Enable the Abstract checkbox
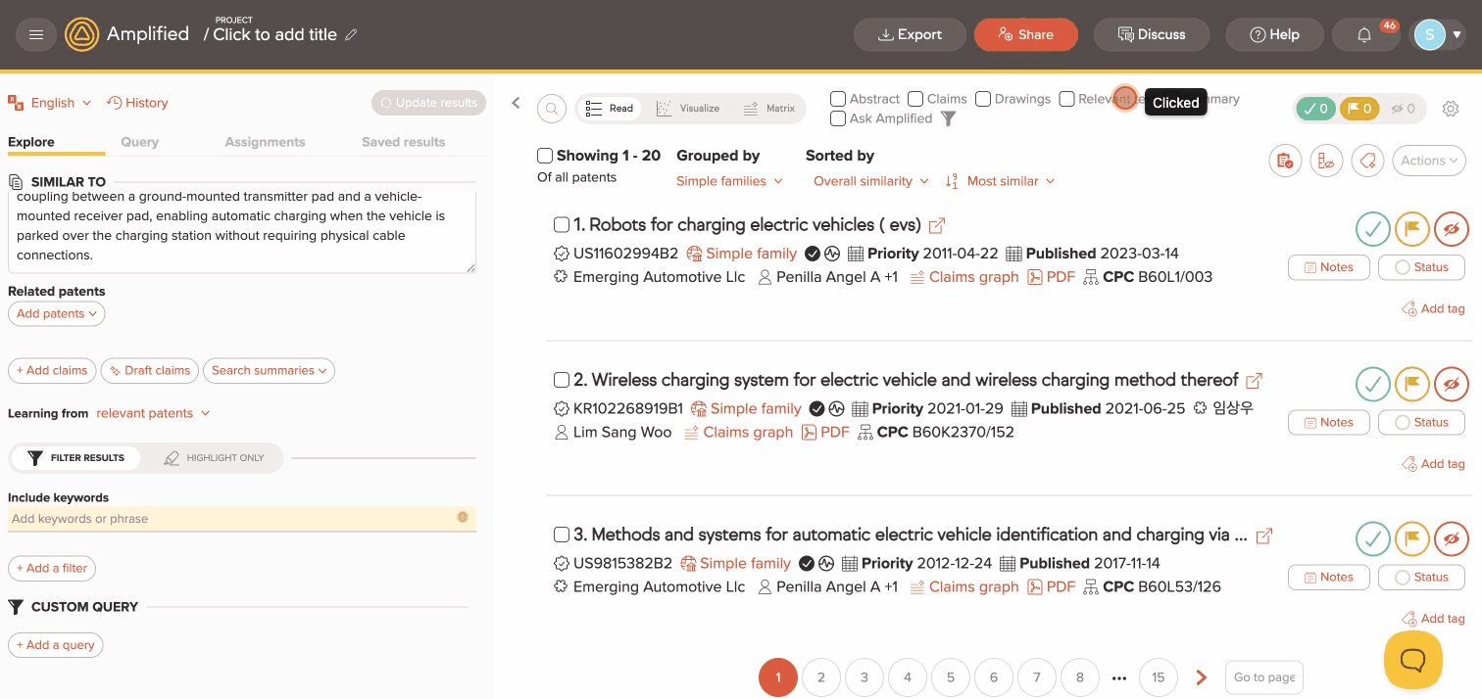 pos(838,99)
